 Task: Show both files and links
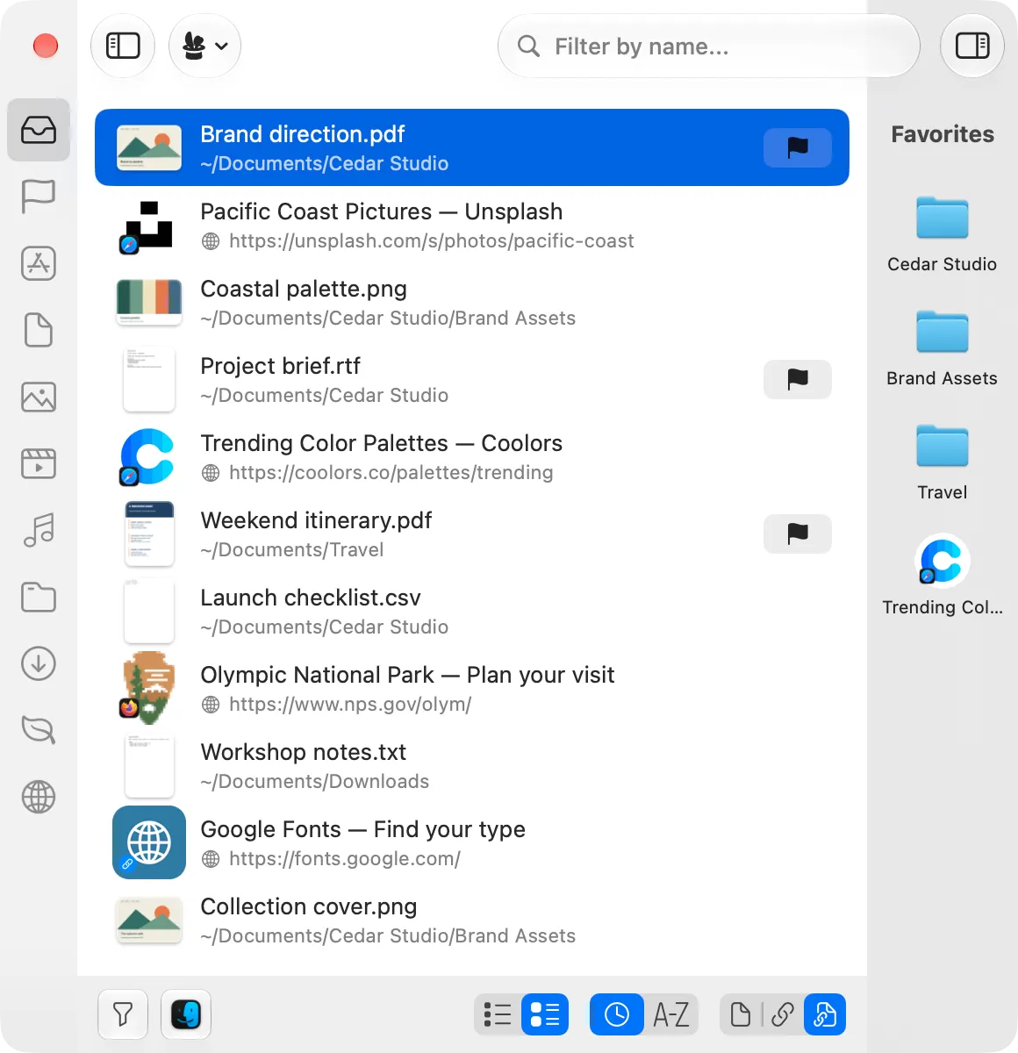825,1014
